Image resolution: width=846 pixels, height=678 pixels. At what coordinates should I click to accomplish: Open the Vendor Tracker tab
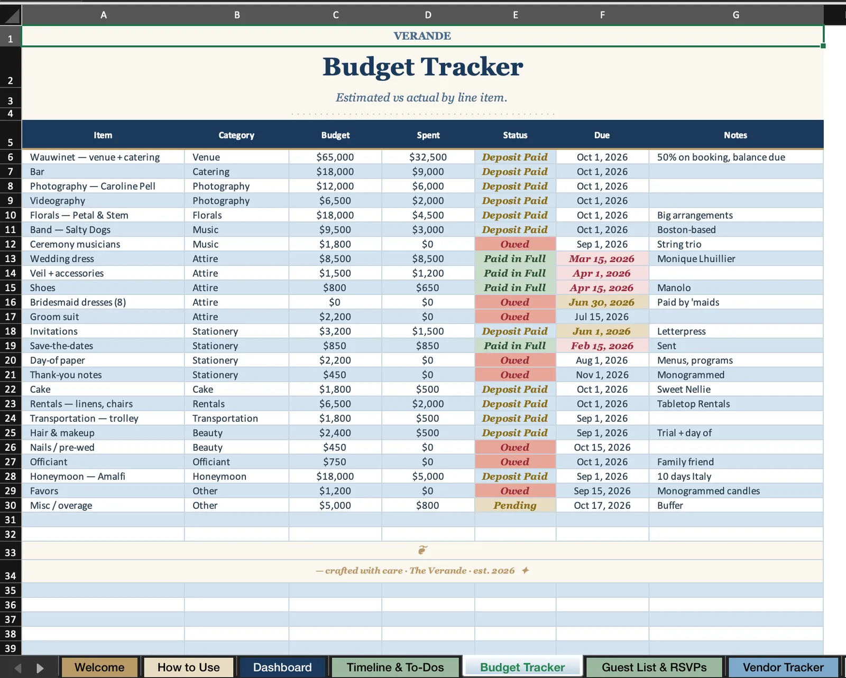tap(783, 667)
